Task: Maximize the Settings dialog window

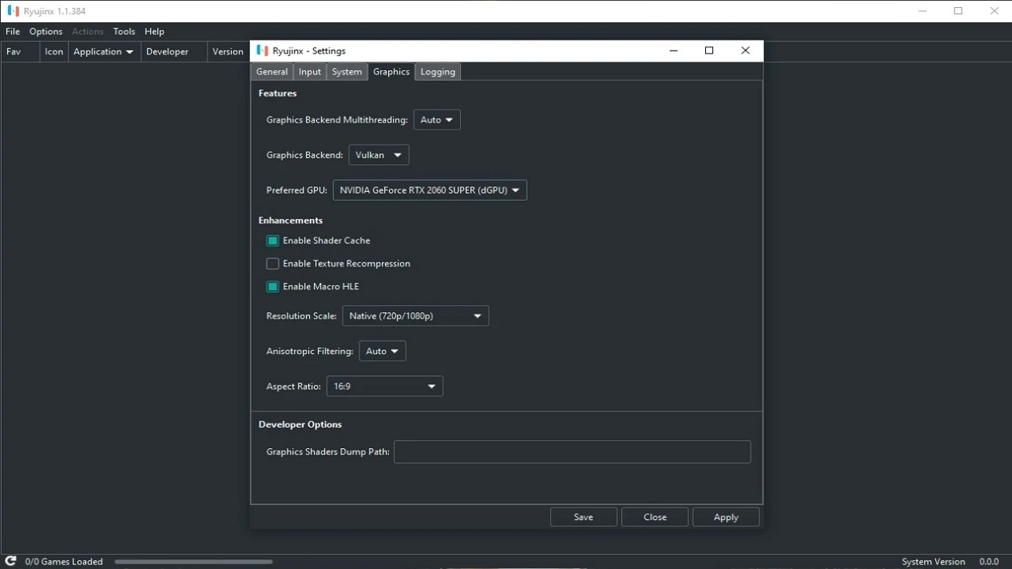Action: click(709, 51)
